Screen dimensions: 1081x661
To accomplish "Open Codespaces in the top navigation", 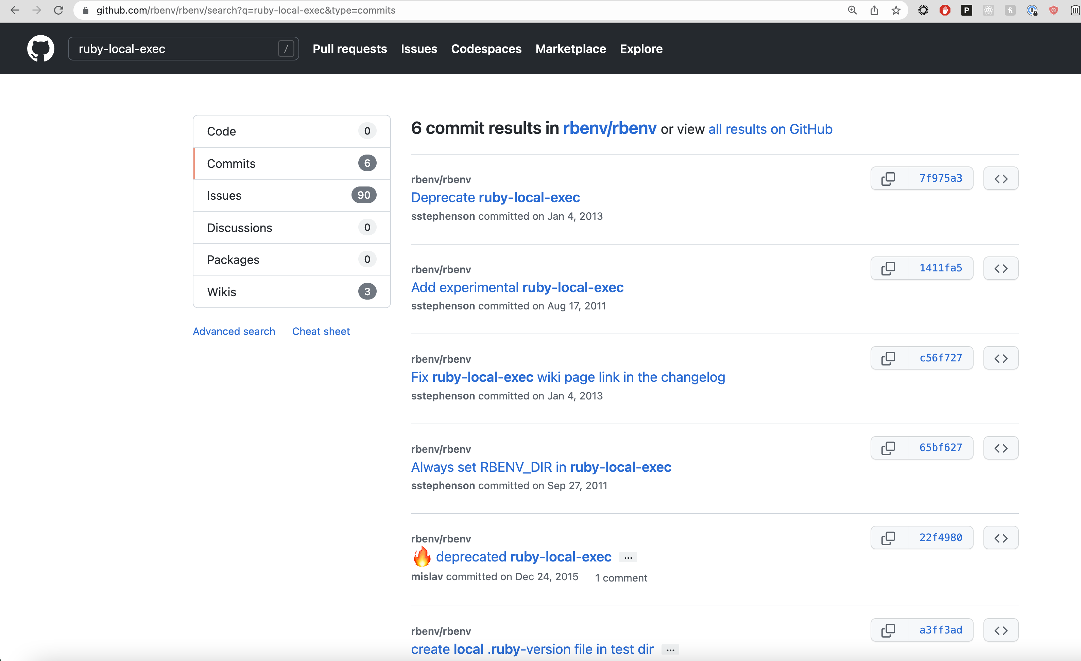I will coord(486,49).
